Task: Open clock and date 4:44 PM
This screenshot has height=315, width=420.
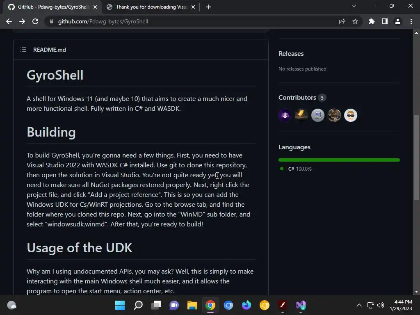Action: (401, 305)
